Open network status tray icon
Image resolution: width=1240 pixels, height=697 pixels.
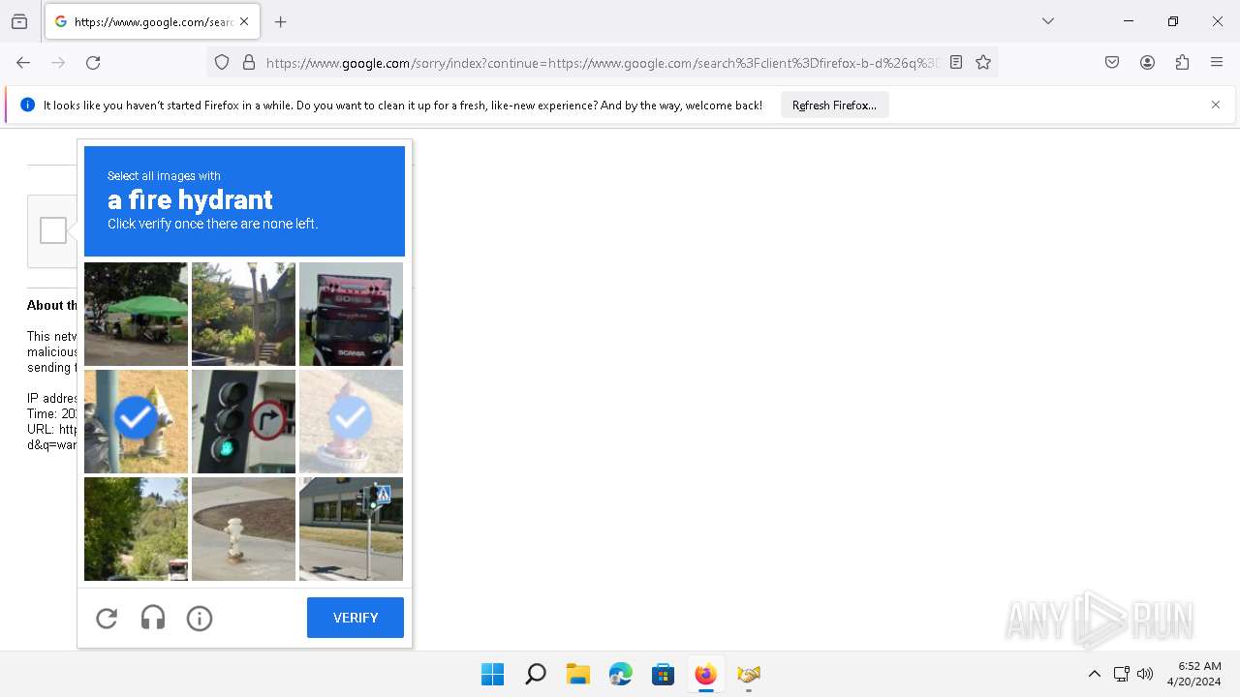[x=1121, y=674]
